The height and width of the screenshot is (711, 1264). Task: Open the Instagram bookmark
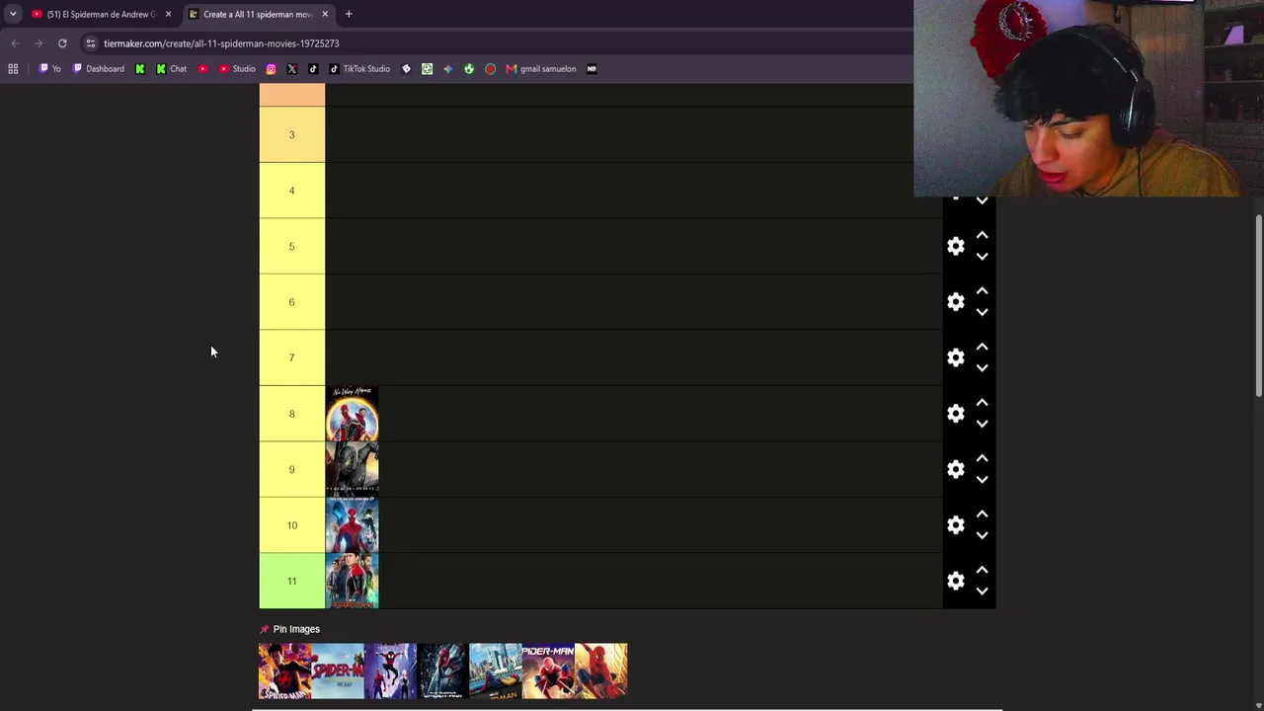pos(271,69)
